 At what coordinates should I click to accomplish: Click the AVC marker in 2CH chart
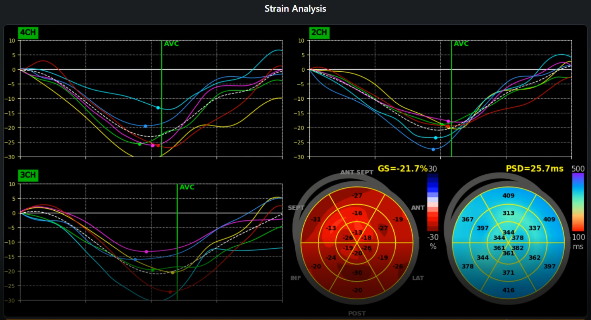tap(461, 44)
